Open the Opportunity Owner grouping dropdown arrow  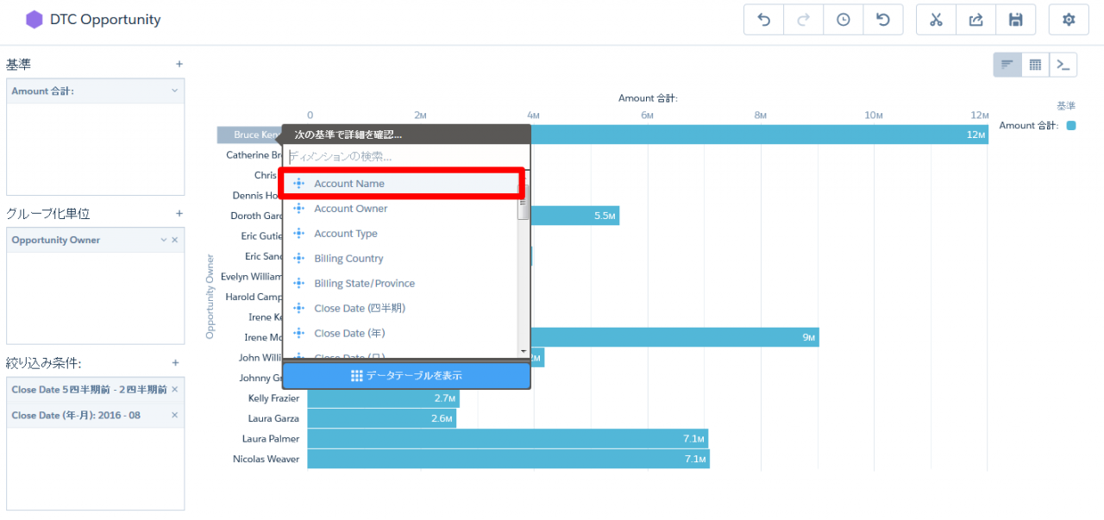pyautogui.click(x=164, y=240)
